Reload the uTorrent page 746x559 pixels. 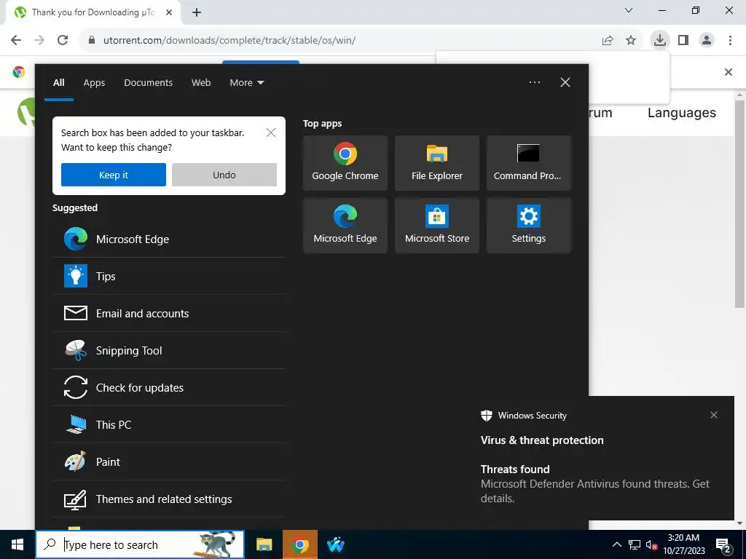(x=63, y=40)
